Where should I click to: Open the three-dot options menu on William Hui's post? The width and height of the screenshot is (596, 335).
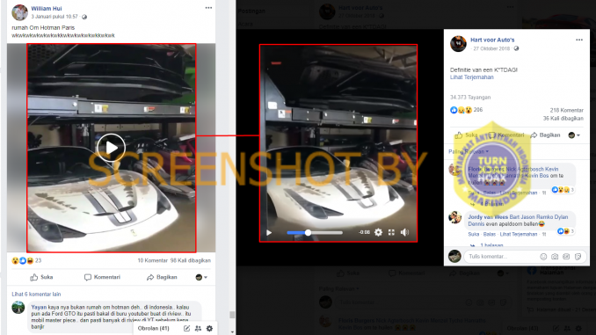(x=208, y=8)
